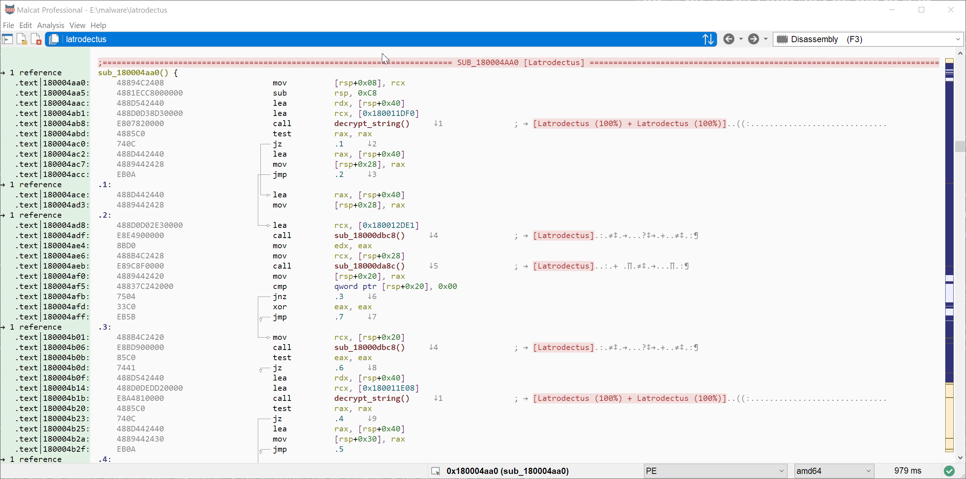966x479 pixels.
Task: Select hex bytes E89C8F0000
Action: tap(140, 266)
